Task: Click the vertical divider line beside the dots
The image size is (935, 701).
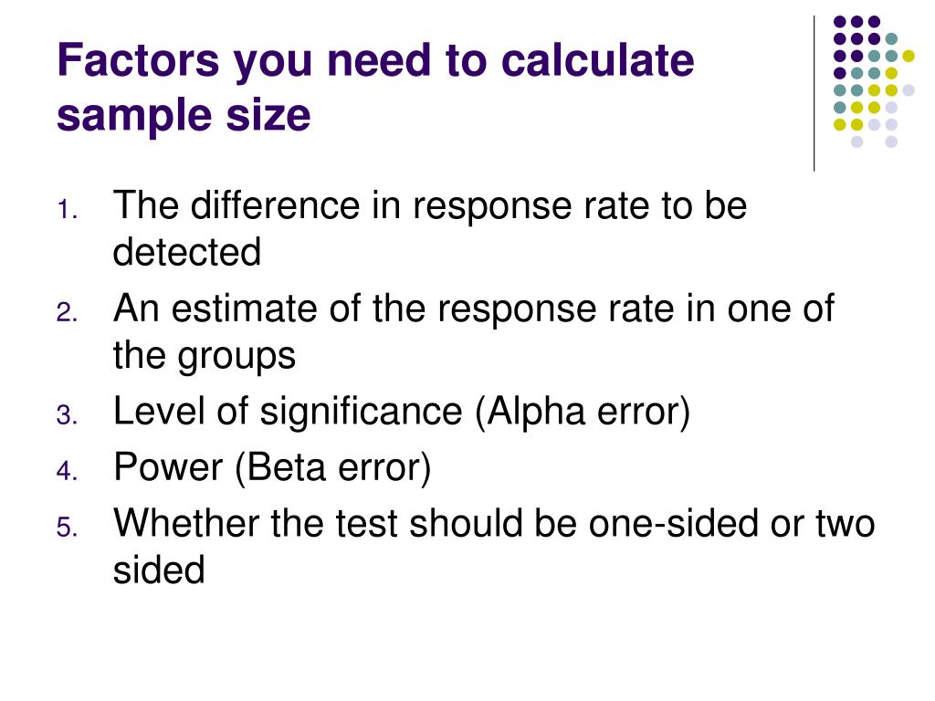Action: pyautogui.click(x=814, y=94)
